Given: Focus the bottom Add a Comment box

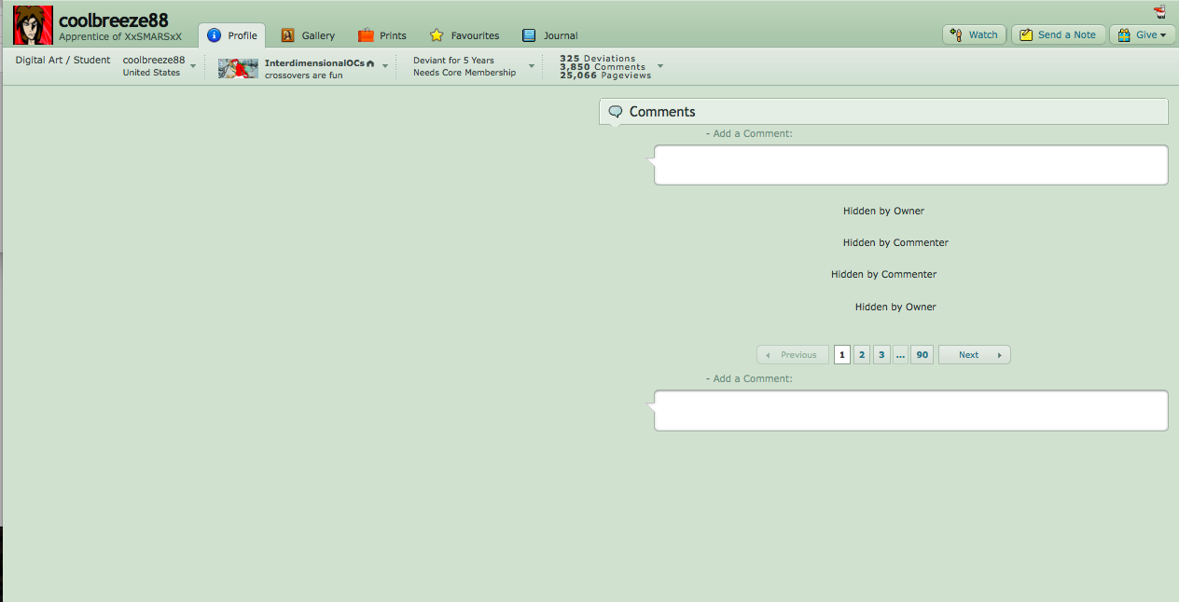Looking at the screenshot, I should [x=910, y=410].
